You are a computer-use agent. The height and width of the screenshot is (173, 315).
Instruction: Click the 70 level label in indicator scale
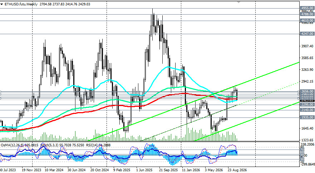tap(302, 150)
